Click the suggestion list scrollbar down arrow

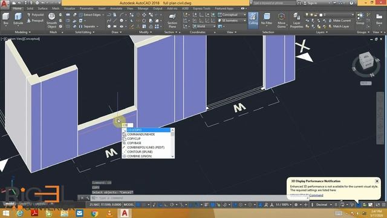point(172,156)
